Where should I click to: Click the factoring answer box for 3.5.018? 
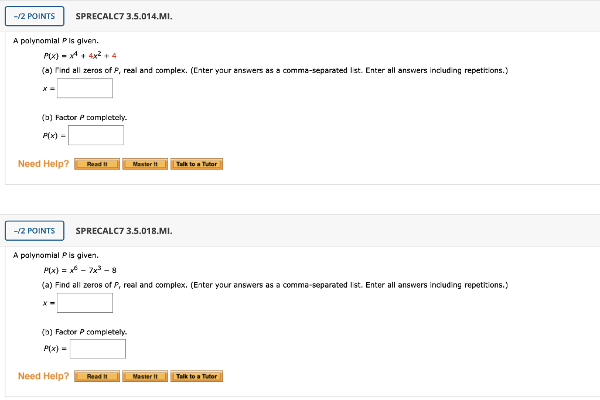click(97, 348)
